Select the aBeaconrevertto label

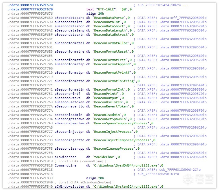(69, 106)
